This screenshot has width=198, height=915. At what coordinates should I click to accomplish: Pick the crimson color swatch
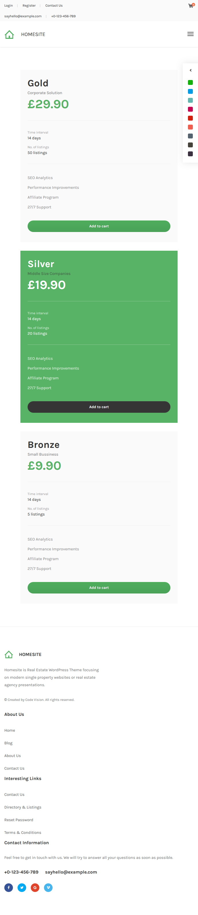click(x=190, y=109)
